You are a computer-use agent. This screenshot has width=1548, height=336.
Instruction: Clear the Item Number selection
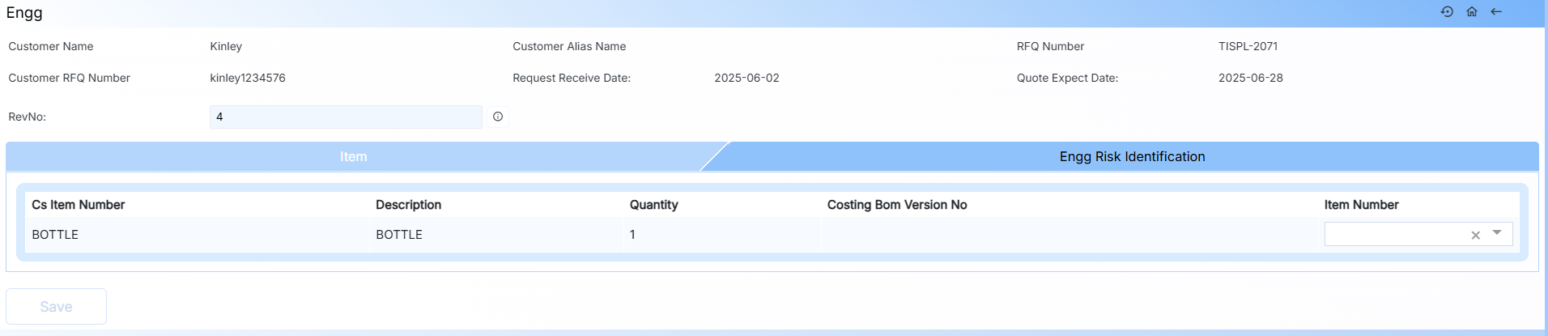(x=1475, y=235)
